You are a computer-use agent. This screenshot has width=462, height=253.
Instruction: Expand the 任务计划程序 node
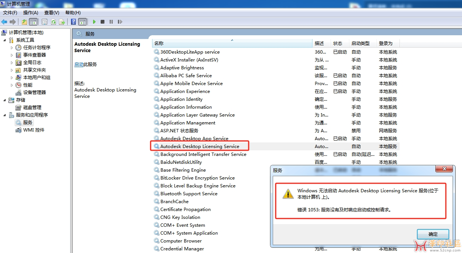click(12, 48)
